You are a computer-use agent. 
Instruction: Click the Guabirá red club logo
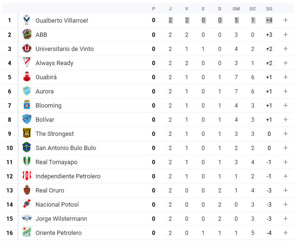27,76
